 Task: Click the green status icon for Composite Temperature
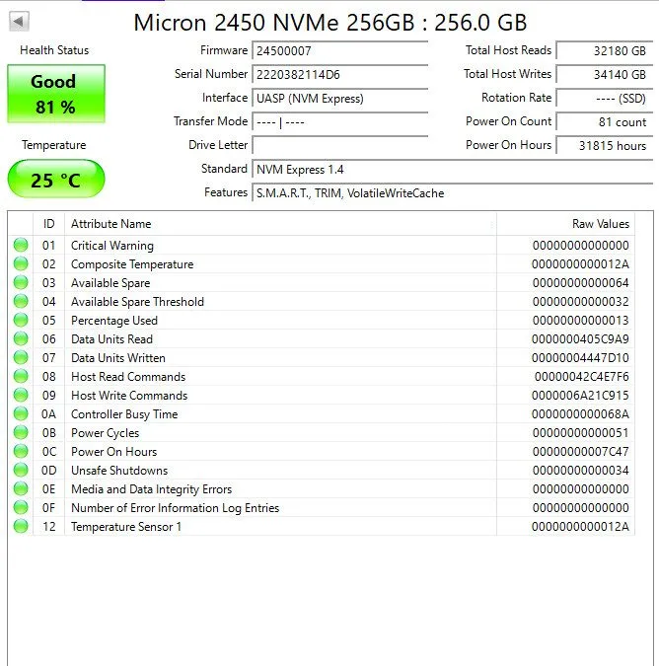21,263
